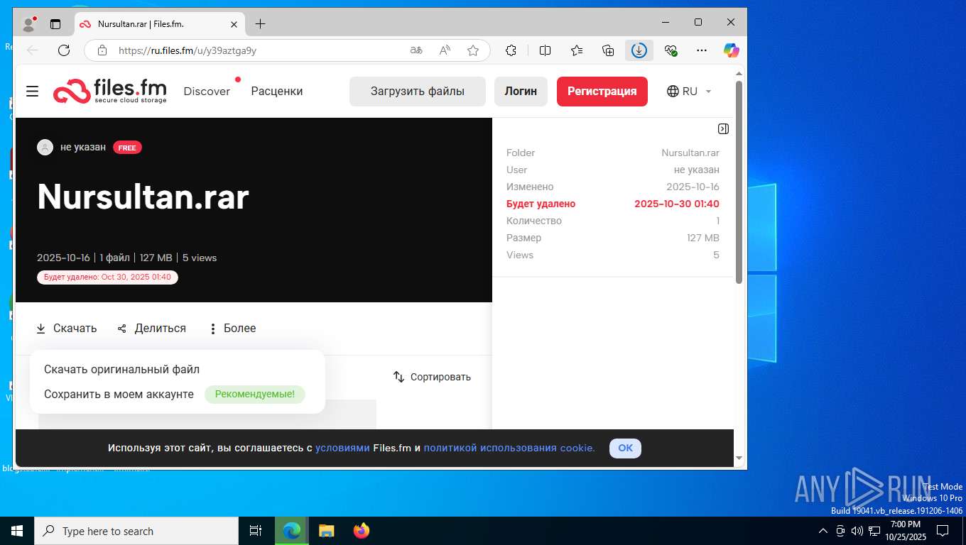Open the hamburger site menu
The image size is (966, 545).
(x=32, y=92)
